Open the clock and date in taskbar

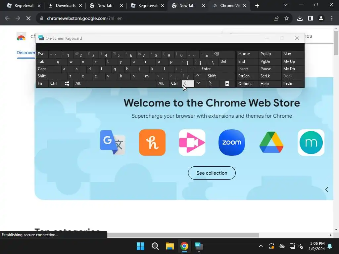coord(317,246)
